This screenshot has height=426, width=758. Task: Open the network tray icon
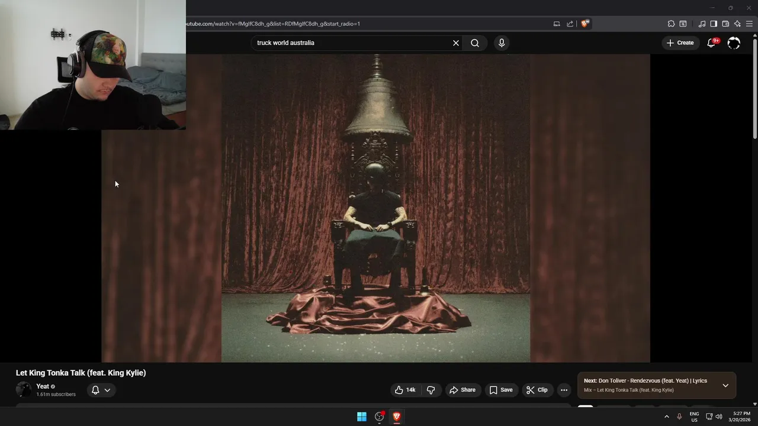point(709,417)
